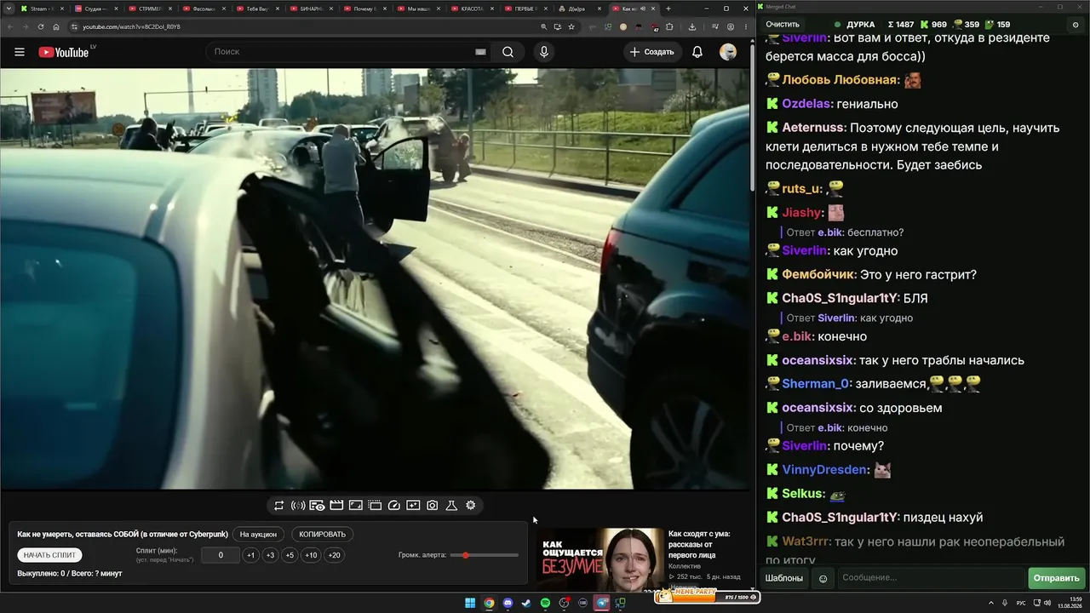Screen dimensions: 1090x613
Task: Click username 'Sherman_0' in chat
Action: point(817,384)
